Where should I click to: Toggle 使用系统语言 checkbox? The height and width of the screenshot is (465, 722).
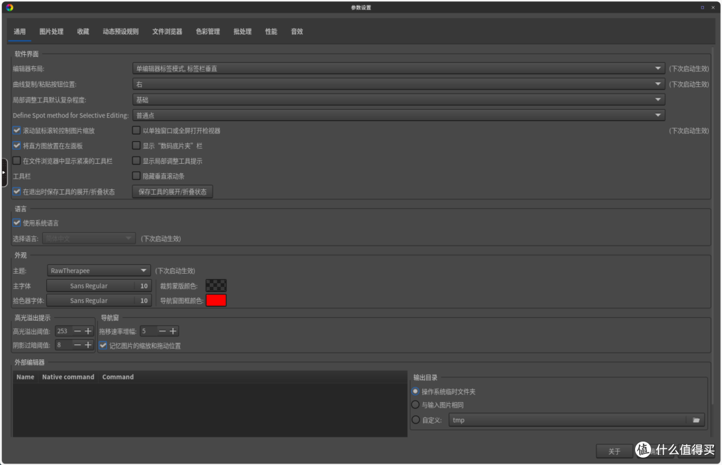17,223
